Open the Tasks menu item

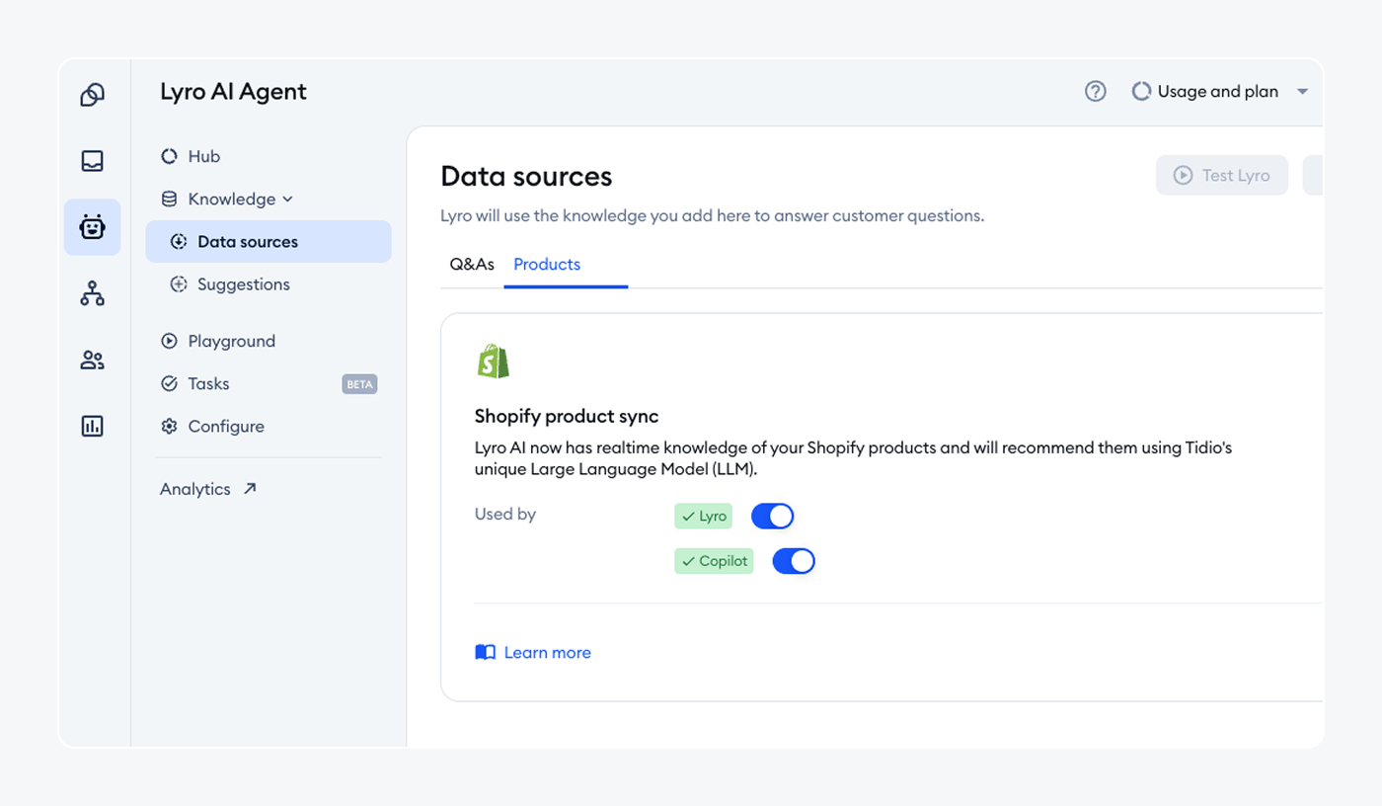pyautogui.click(x=269, y=383)
